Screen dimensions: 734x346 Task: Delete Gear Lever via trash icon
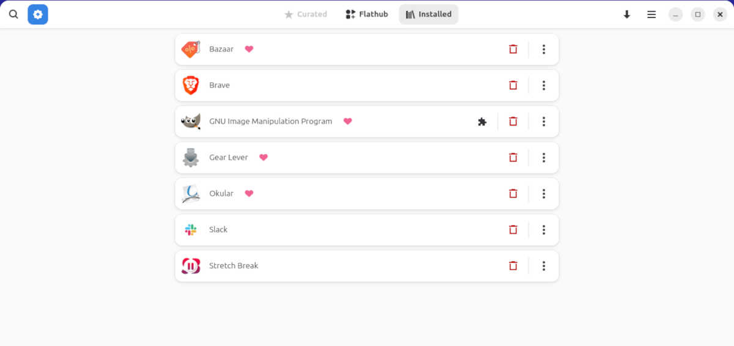(x=513, y=158)
